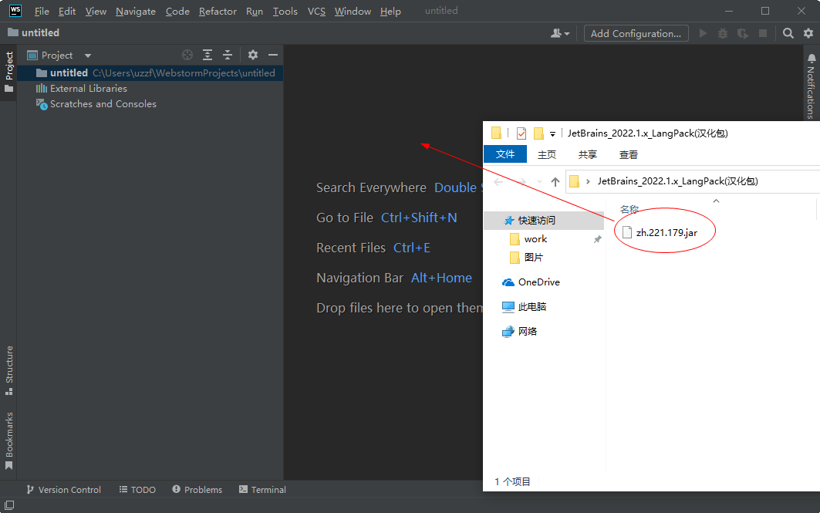Image resolution: width=820 pixels, height=513 pixels.
Task: Open the 文件 tab in Explorer
Action: (505, 154)
